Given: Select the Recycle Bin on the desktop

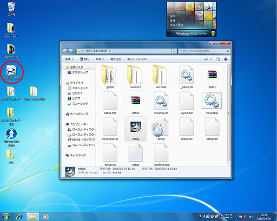Looking at the screenshot, I should coord(11,9).
